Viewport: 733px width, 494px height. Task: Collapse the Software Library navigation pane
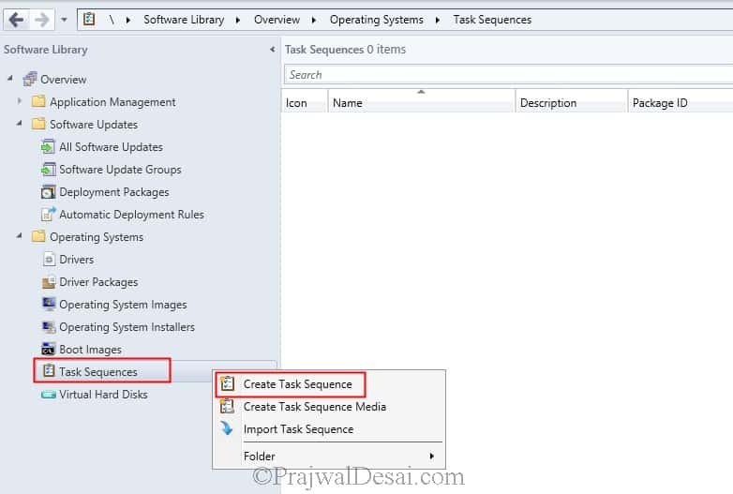(272, 49)
